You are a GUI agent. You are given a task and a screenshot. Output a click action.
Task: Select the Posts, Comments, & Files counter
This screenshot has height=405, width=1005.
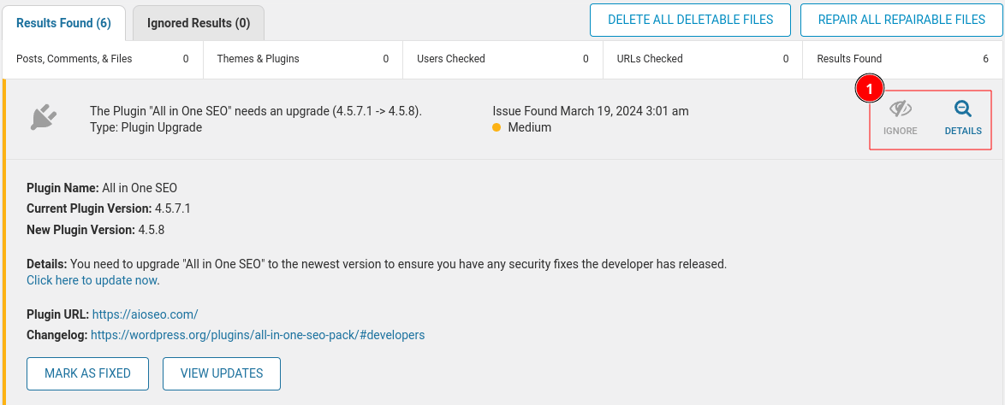[x=103, y=59]
